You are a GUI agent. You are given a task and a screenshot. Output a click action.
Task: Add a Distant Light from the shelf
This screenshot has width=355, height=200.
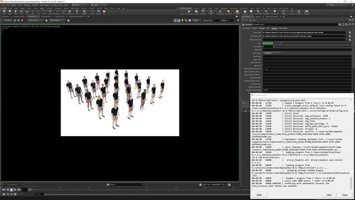229,12
